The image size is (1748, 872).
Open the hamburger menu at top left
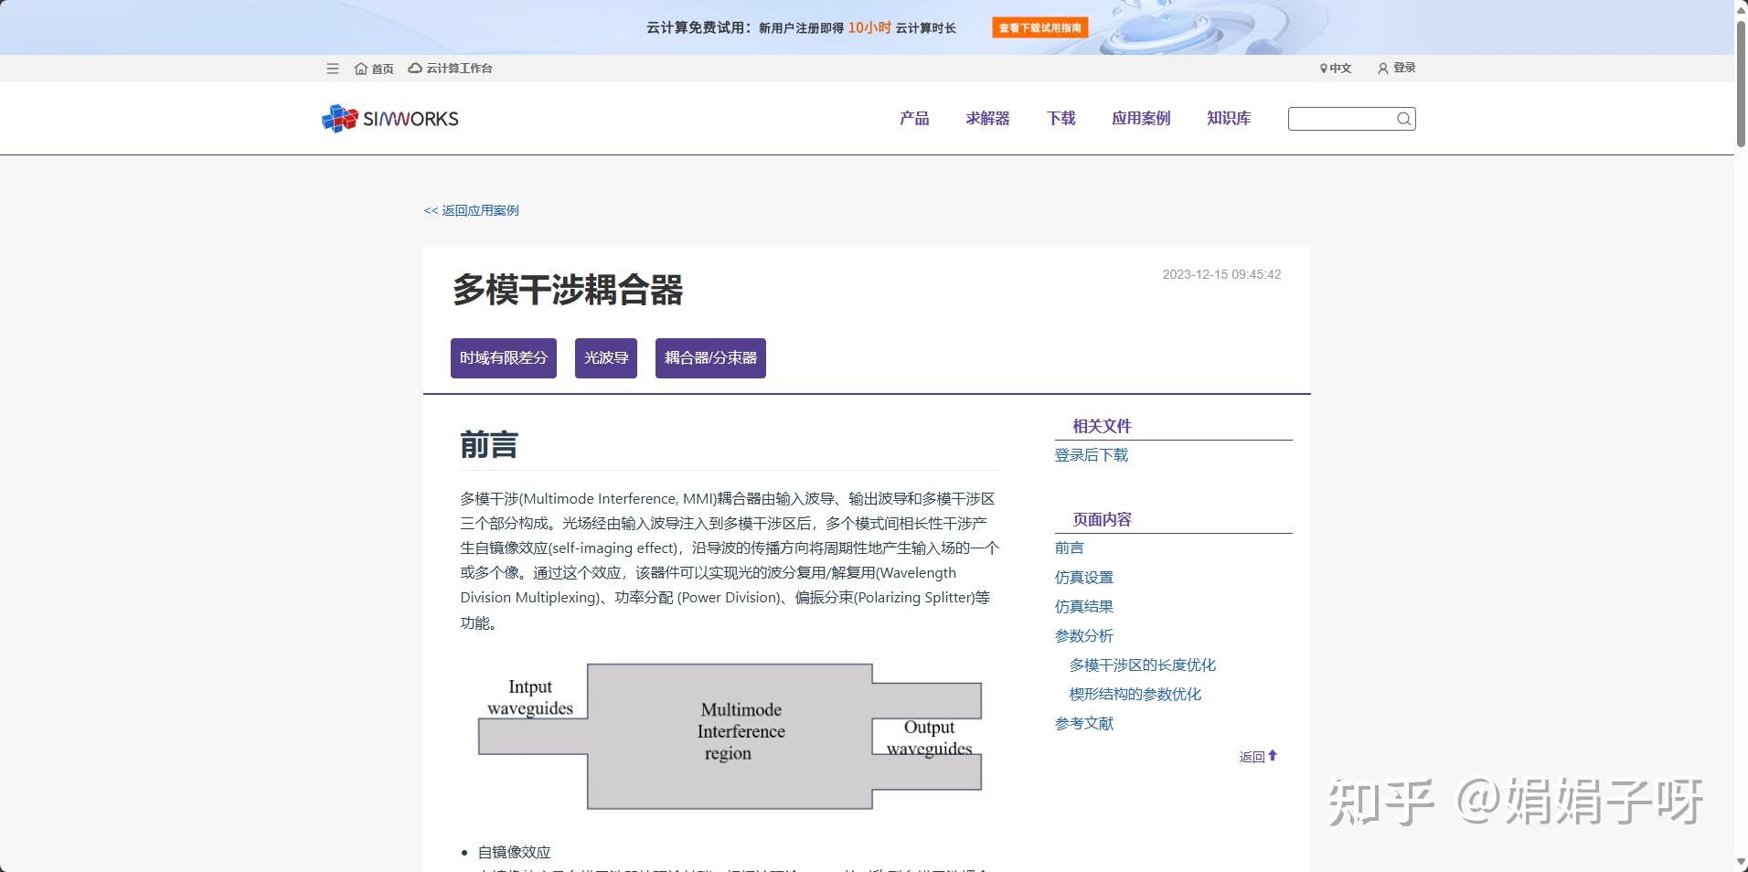pyautogui.click(x=333, y=68)
